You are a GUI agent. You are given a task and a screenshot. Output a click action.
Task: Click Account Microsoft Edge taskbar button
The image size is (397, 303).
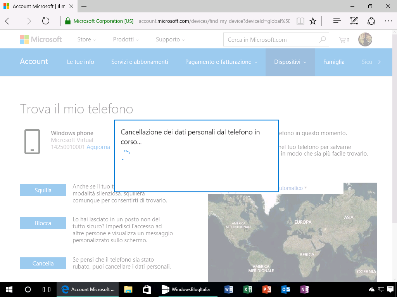[88, 289]
